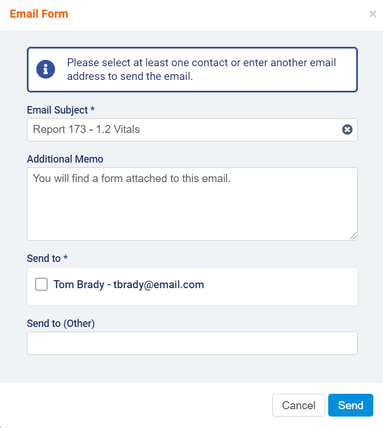Click into the Email Subject field
Screen dimensions: 383x428
[x=183, y=130]
